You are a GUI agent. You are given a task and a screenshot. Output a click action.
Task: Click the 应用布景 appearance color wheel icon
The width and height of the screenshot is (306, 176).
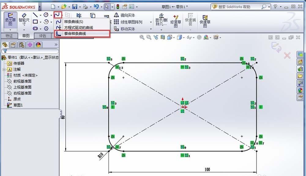tap(206, 37)
